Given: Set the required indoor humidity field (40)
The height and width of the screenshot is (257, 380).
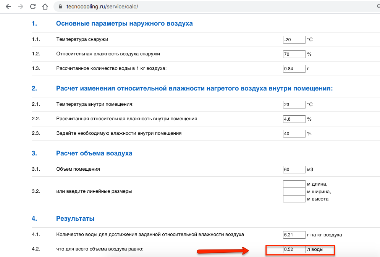Looking at the screenshot, I should pyautogui.click(x=294, y=134).
